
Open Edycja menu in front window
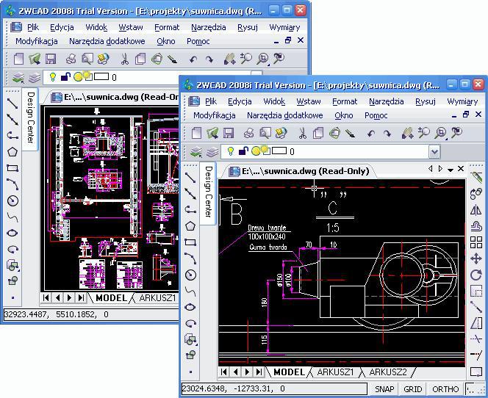click(240, 101)
